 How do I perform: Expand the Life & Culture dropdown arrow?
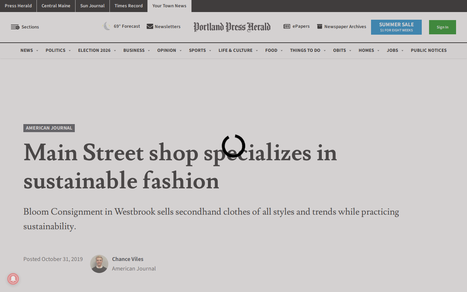[x=257, y=51]
